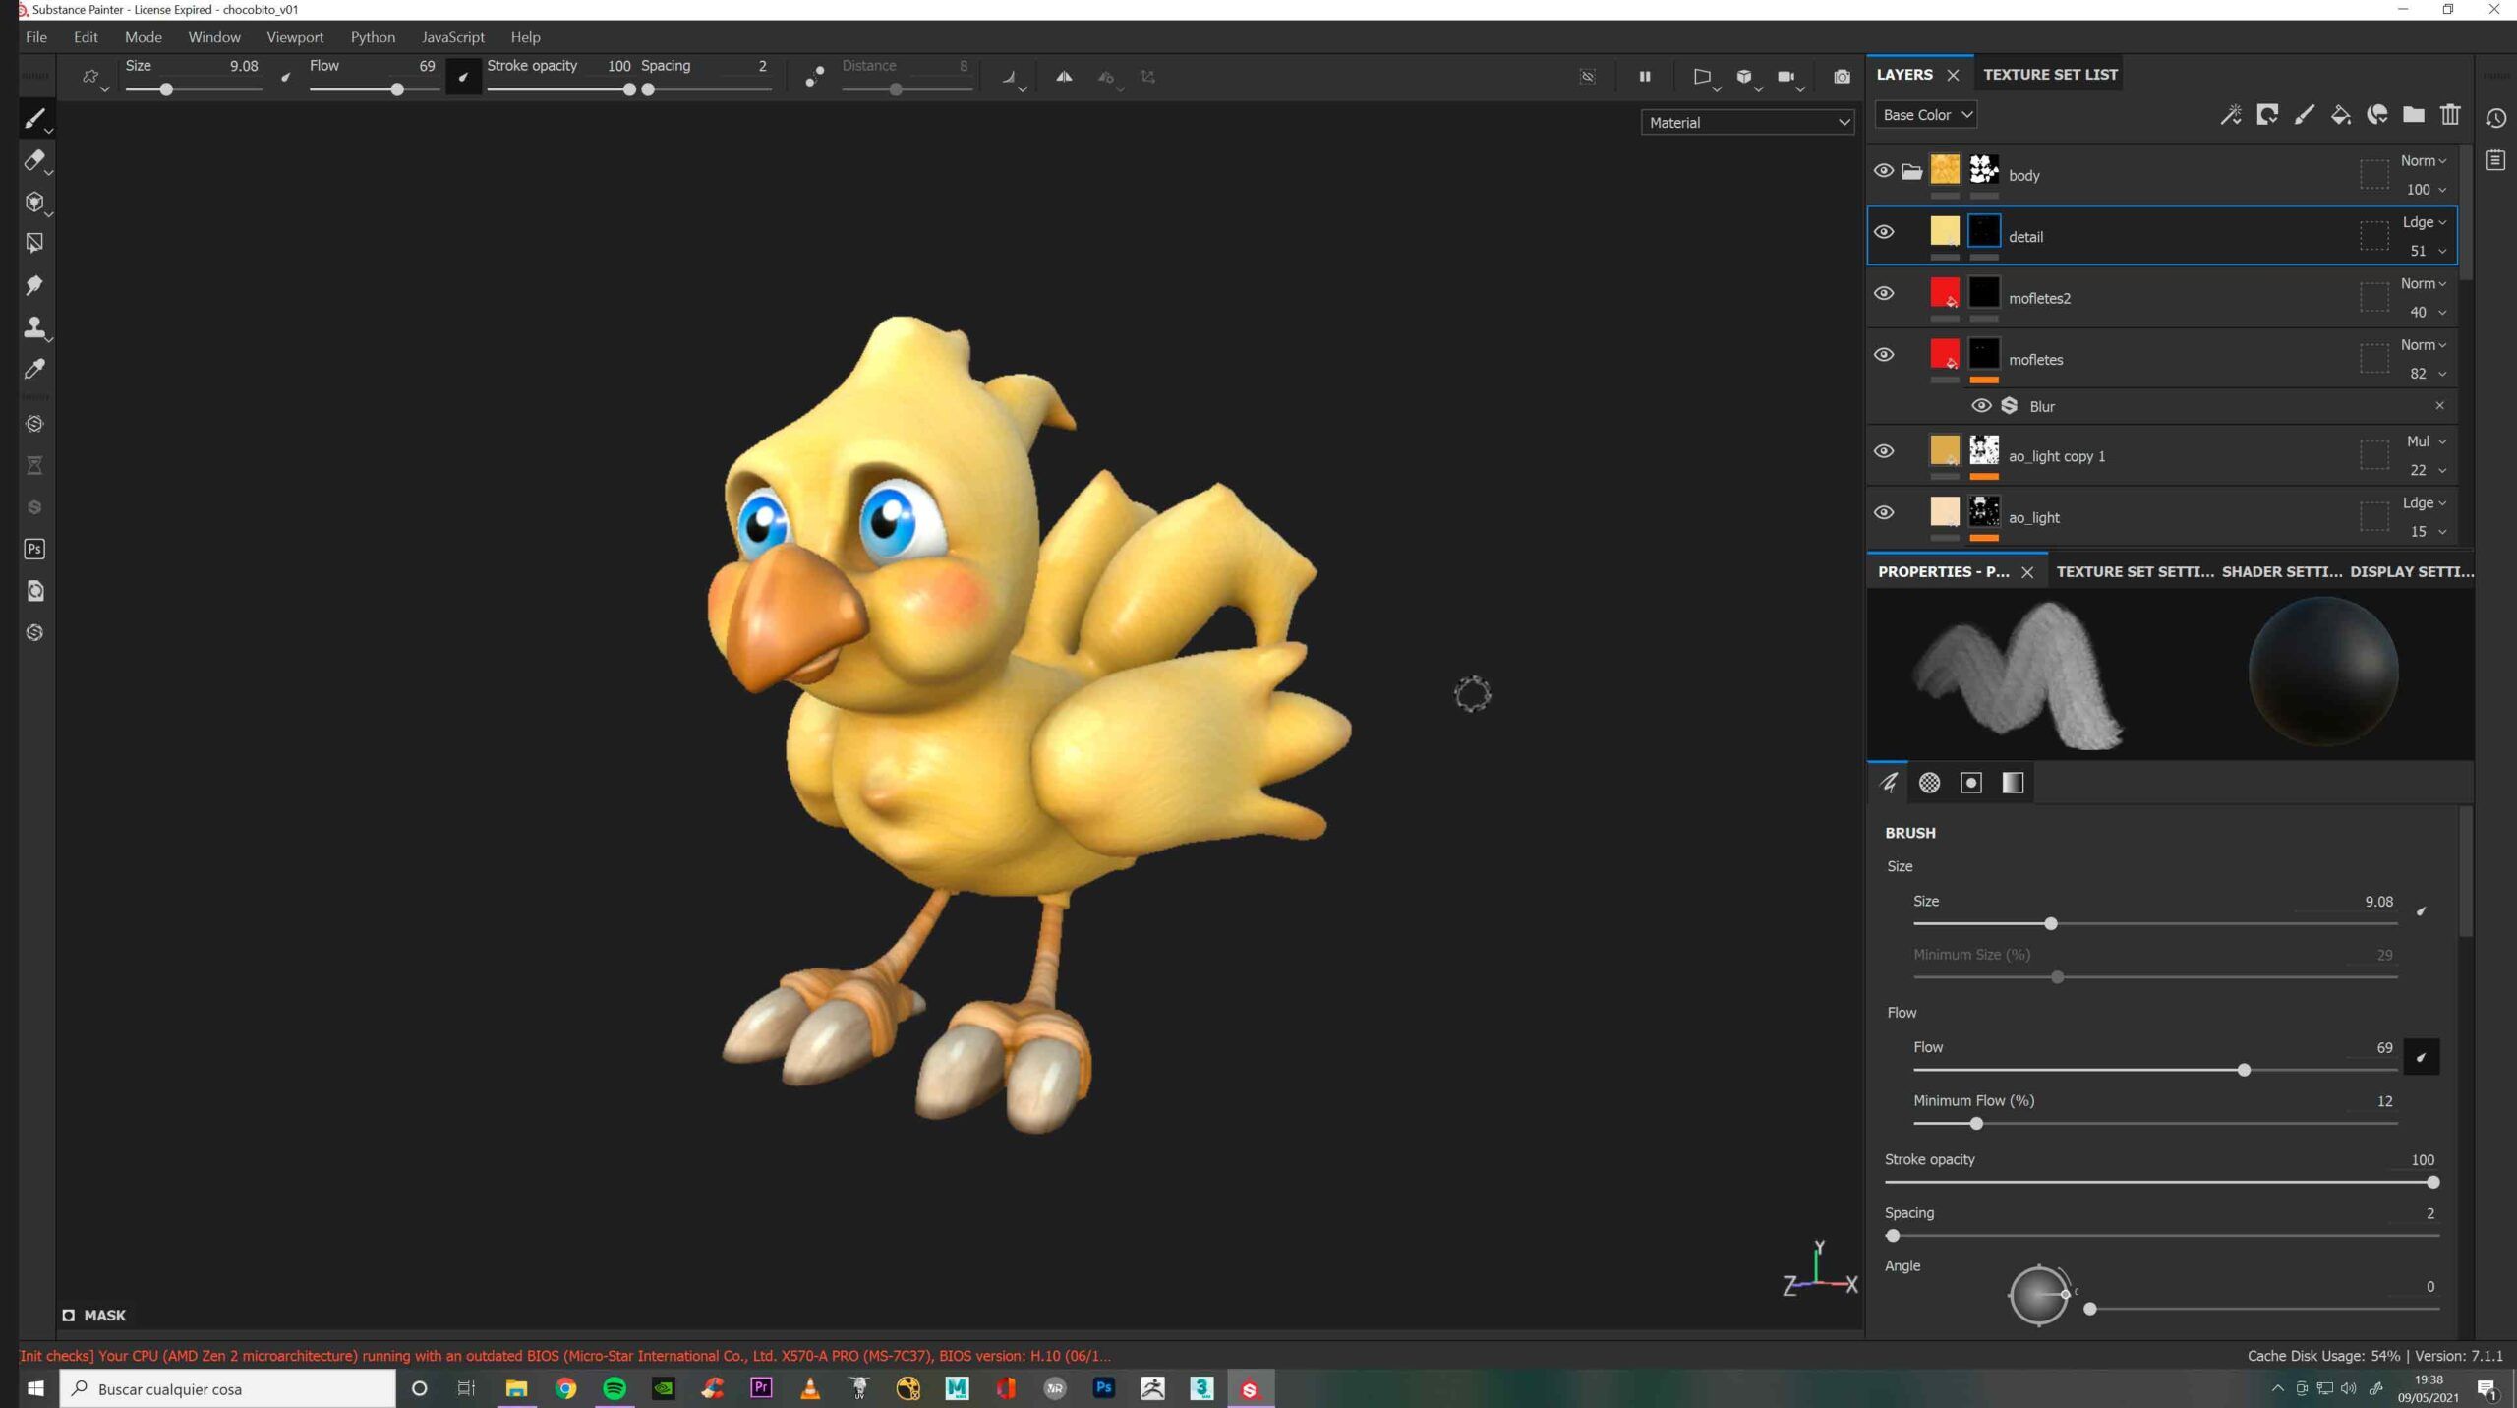Screen dimensions: 2517x1408
Task: Adjust the Spacing slider in properties panel
Action: tap(2161, 1236)
